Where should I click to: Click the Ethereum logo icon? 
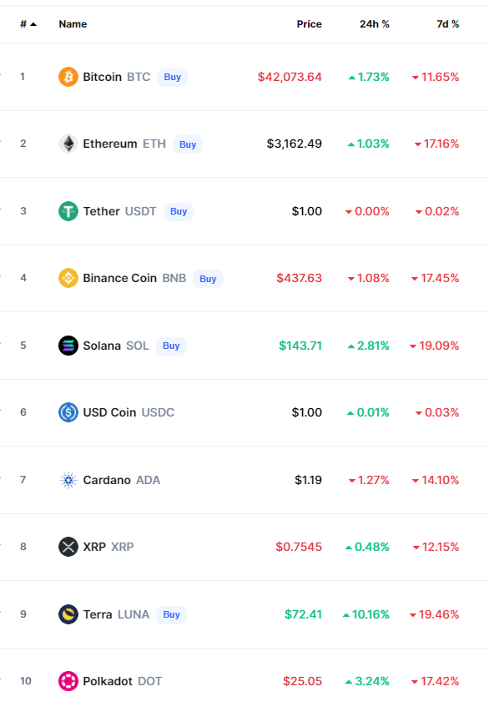click(x=68, y=144)
